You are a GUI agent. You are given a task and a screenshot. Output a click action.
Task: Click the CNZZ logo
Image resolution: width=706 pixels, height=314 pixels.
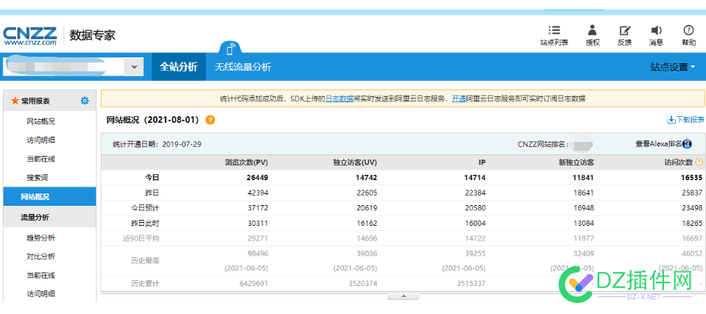pyautogui.click(x=30, y=36)
